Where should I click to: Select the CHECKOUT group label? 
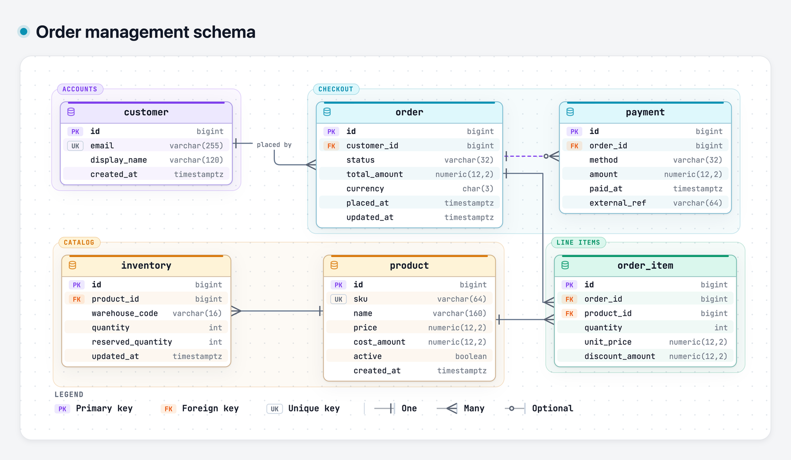336,89
